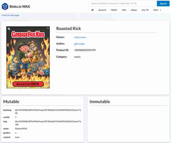Open the Account menu item
The height and width of the screenshot is (143, 171).
tap(102, 10)
